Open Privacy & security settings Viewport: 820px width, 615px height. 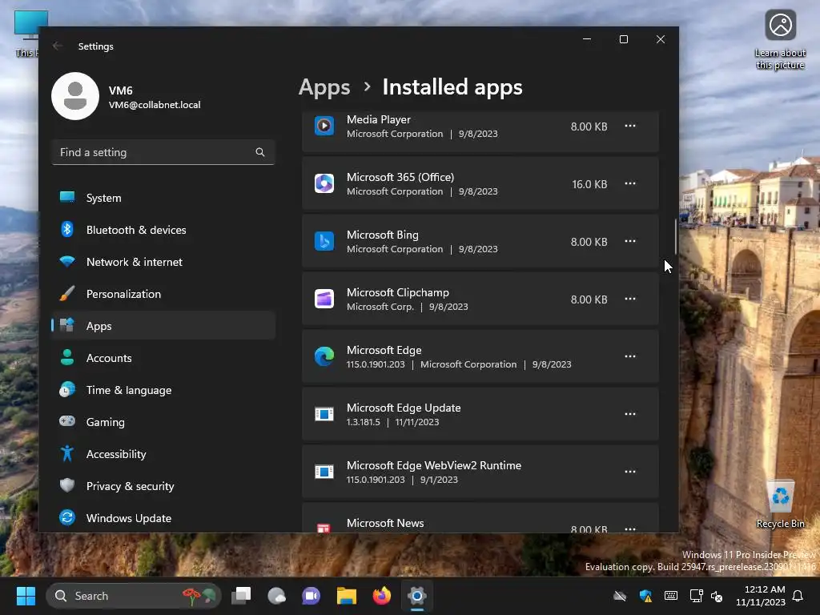[x=163, y=486]
